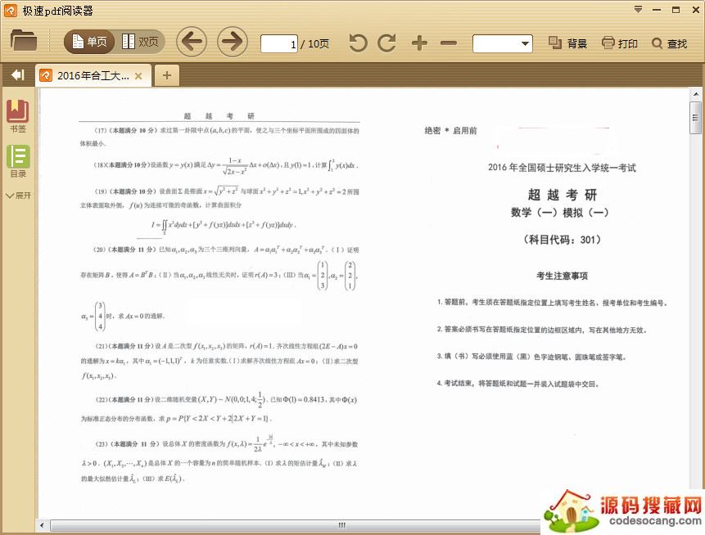This screenshot has width=705, height=535.
Task: Collapse the sidebar with left arrow button
Action: point(16,75)
